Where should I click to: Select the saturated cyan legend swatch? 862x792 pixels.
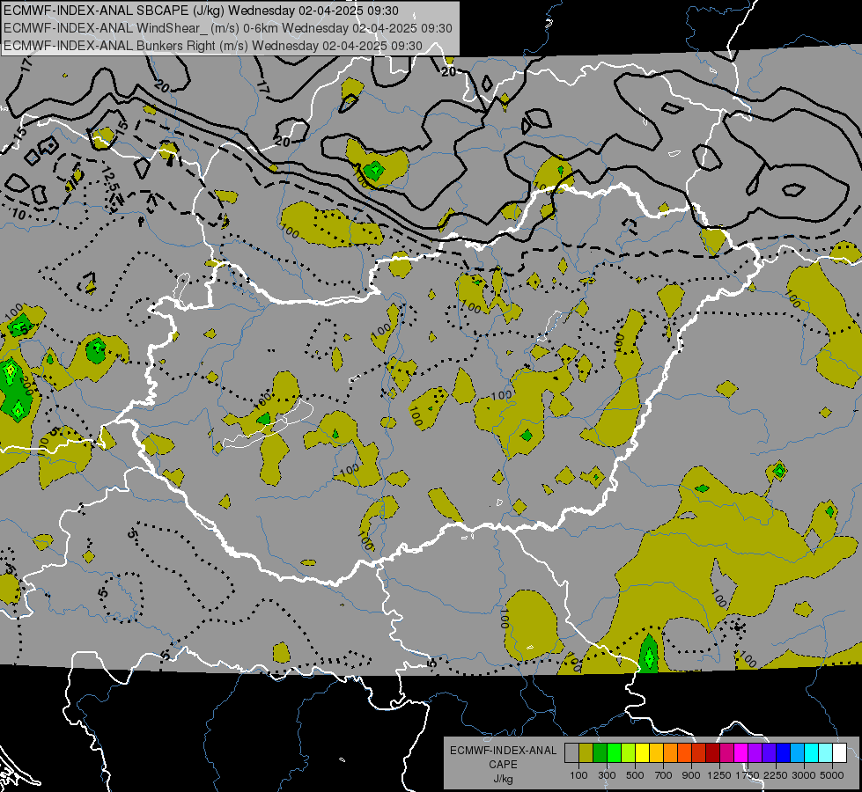(812, 752)
